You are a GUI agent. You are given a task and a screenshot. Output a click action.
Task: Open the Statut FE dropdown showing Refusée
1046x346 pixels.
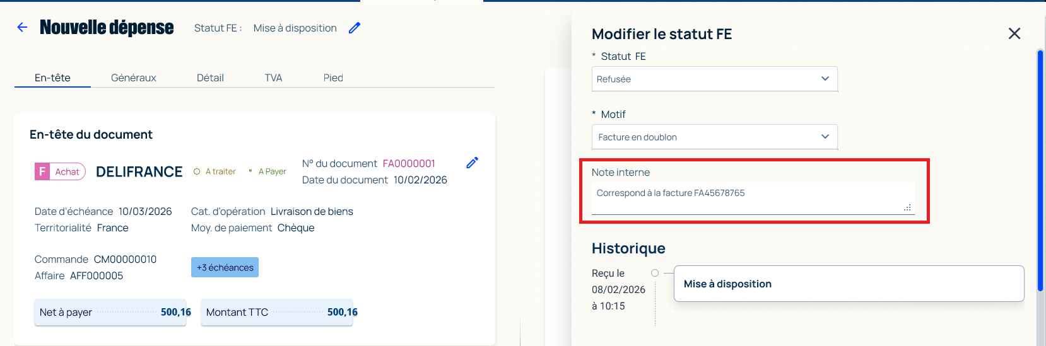715,79
